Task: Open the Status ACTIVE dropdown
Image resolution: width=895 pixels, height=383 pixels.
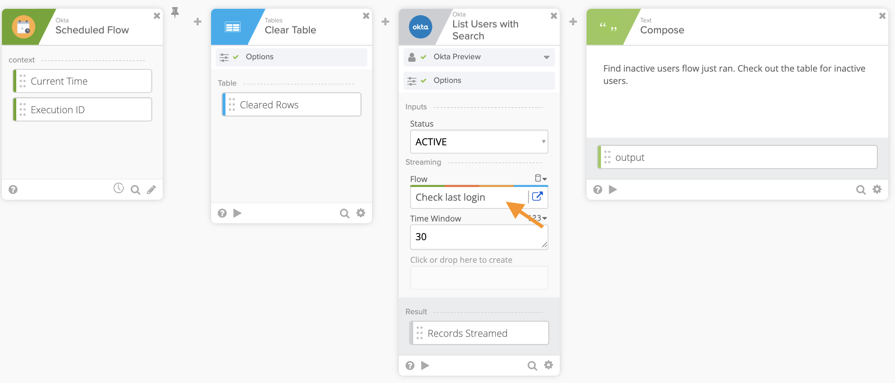Action: 479,142
